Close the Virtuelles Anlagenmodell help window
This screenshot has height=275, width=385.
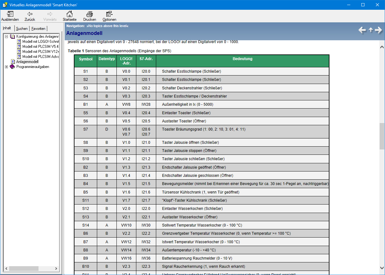click(377, 5)
